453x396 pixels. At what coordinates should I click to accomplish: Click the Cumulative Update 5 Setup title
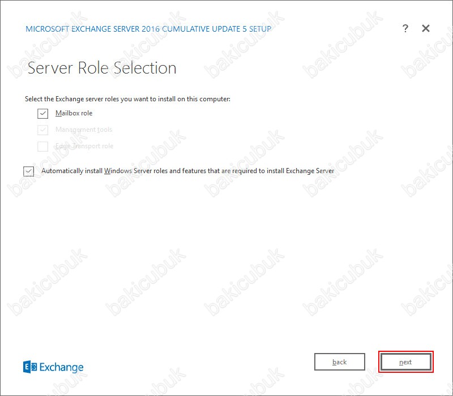tap(148, 29)
